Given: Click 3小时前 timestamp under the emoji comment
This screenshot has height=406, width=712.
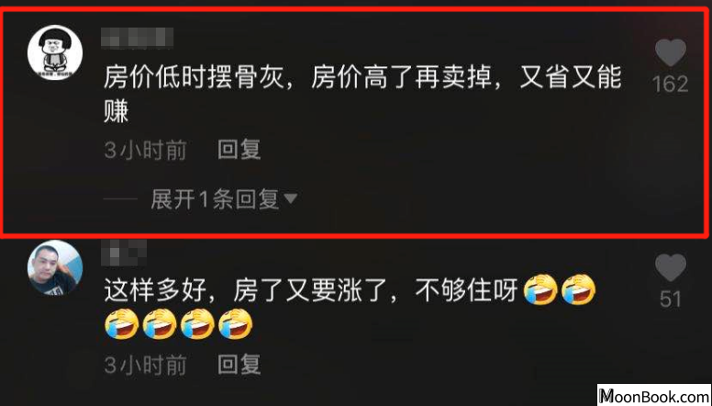Looking at the screenshot, I should [x=145, y=365].
